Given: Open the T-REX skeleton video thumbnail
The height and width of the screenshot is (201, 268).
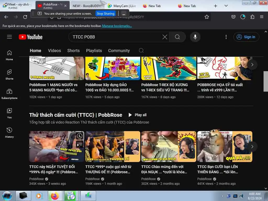Looking at the screenshot, I should click(169, 68).
